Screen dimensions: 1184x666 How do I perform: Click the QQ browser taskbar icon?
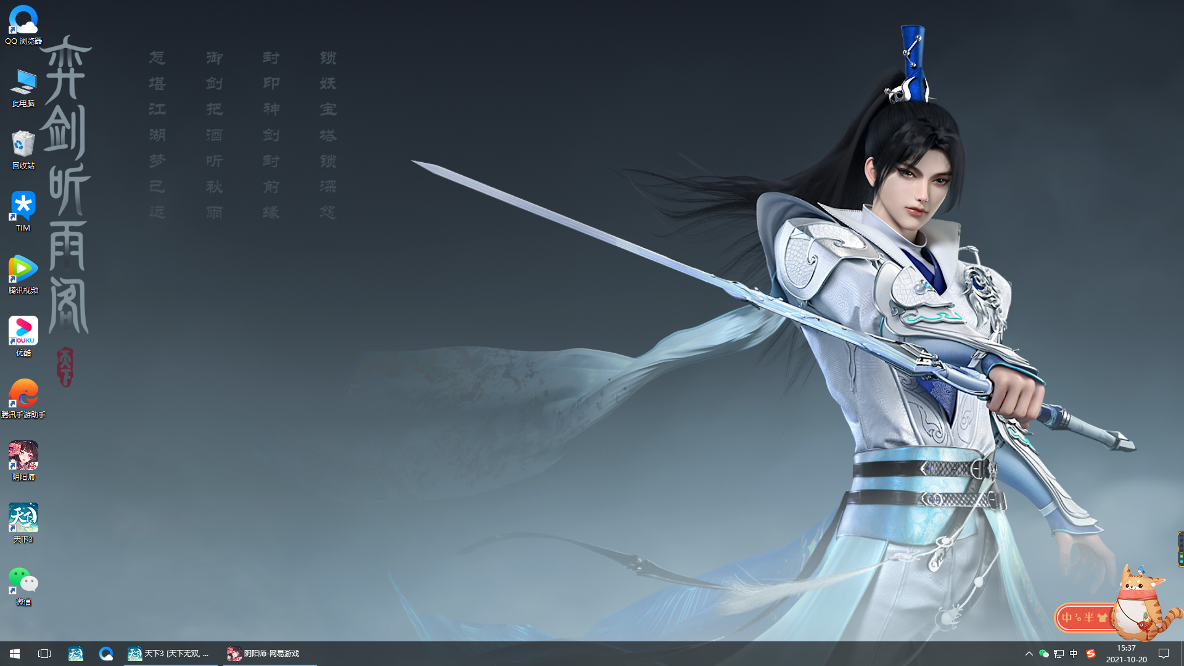pos(106,654)
